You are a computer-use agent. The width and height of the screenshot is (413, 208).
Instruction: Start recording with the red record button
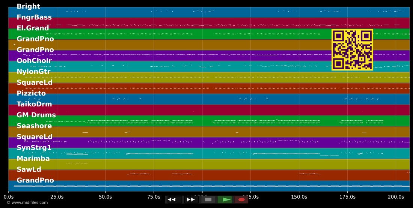pyautogui.click(x=241, y=200)
